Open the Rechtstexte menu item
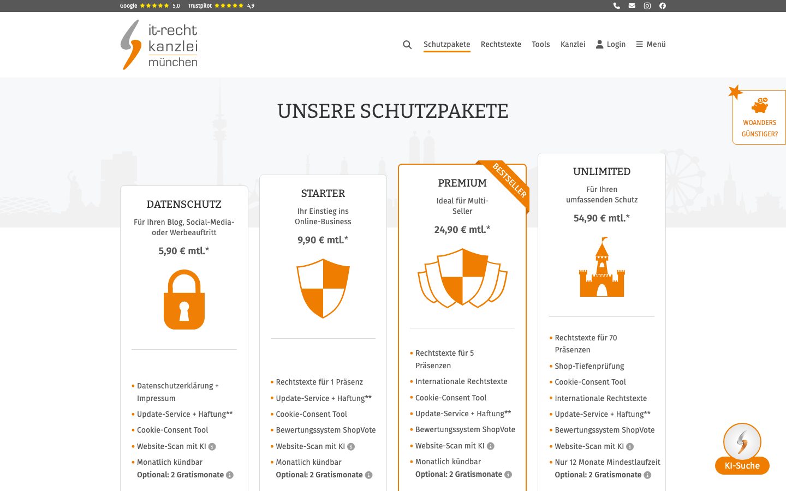The image size is (786, 491). pos(501,45)
